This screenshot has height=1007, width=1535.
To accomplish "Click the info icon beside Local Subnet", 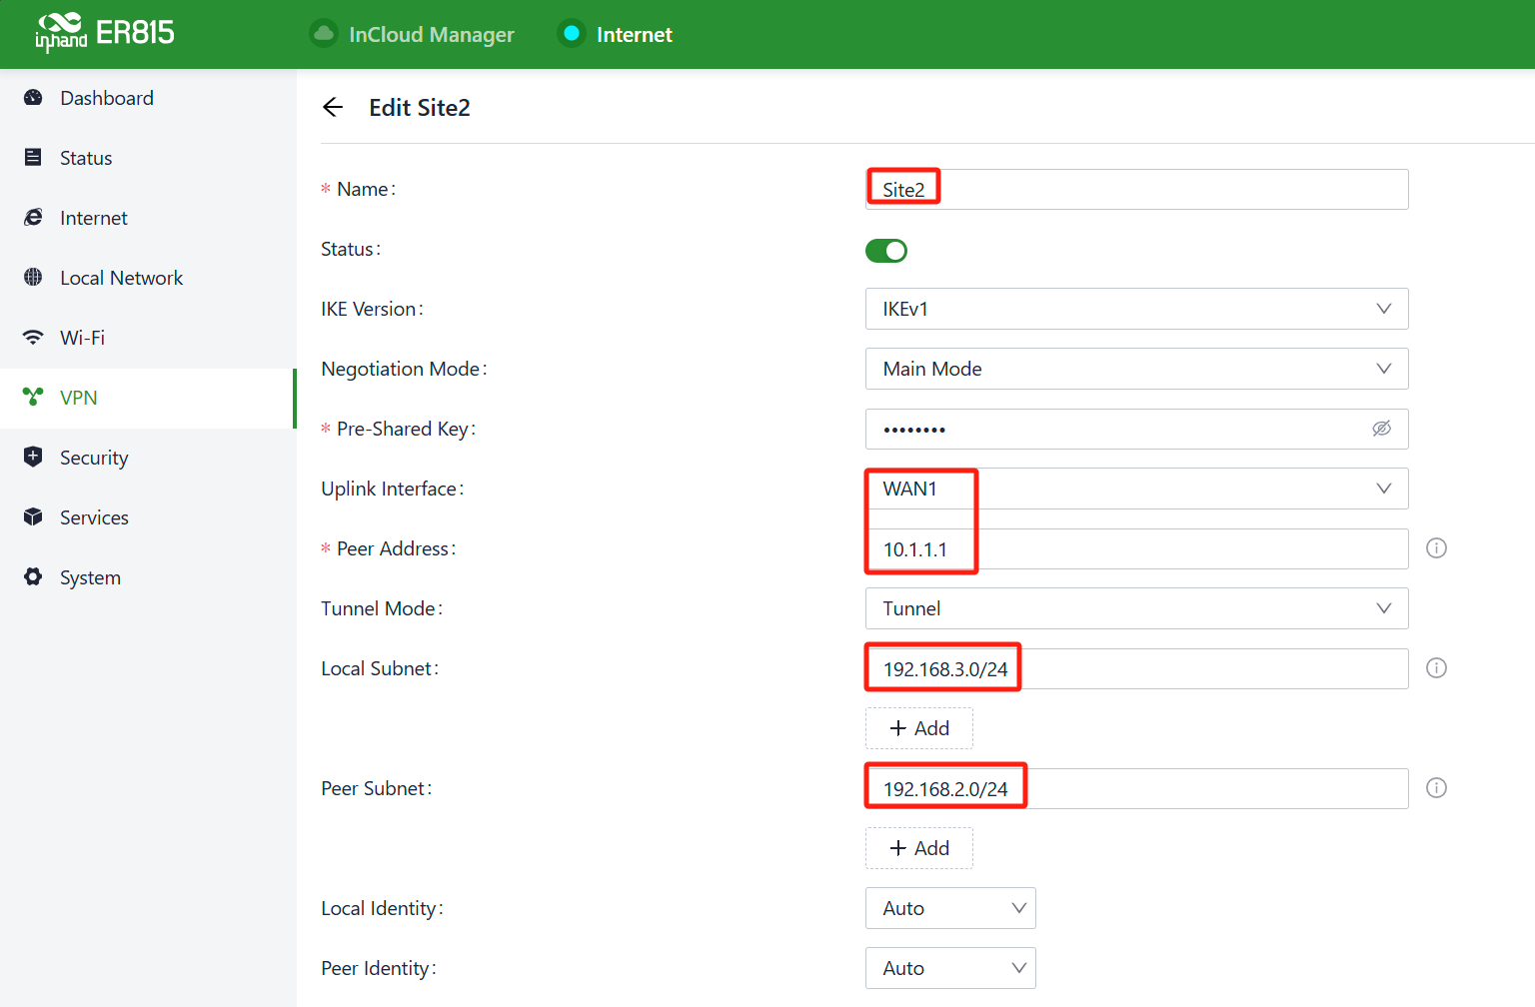I will pos(1436,668).
